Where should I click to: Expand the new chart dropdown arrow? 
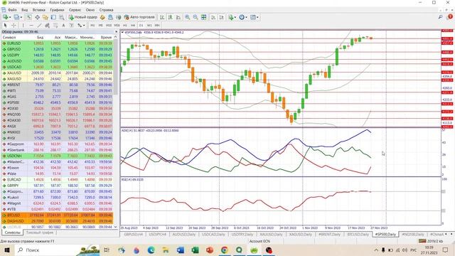10,17
